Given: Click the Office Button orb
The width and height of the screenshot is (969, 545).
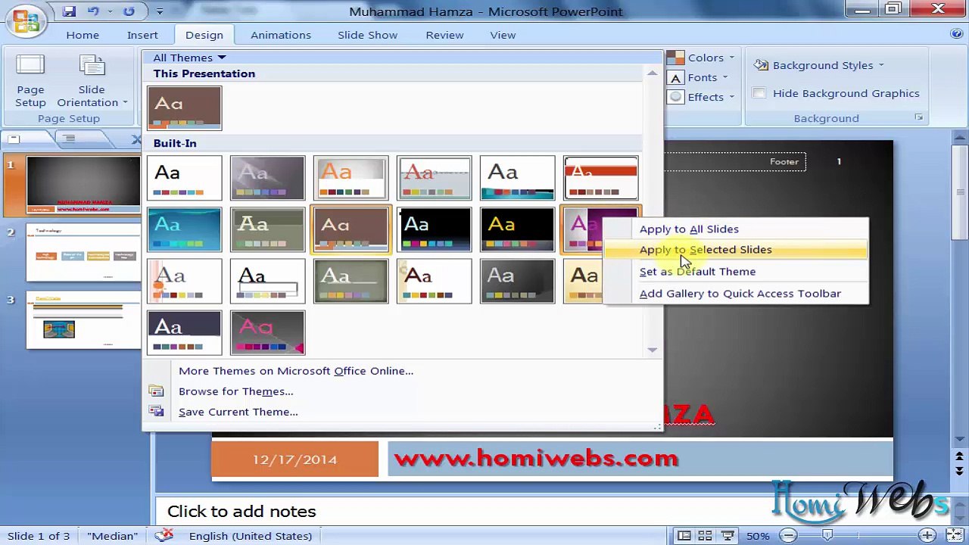Looking at the screenshot, I should tap(25, 20).
